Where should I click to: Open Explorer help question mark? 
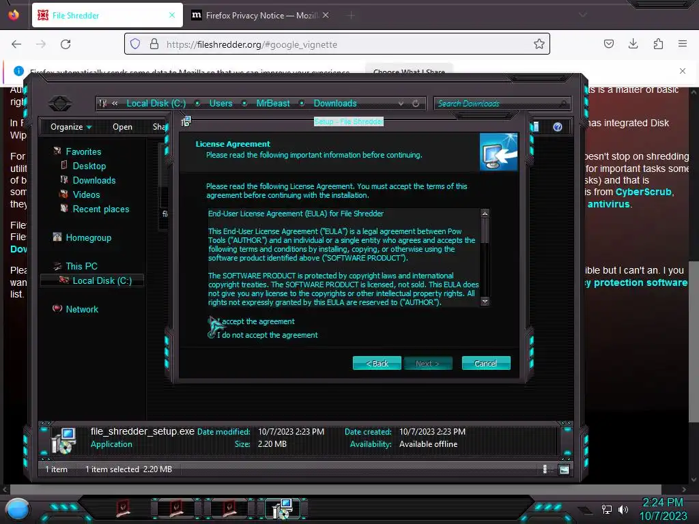click(x=557, y=127)
